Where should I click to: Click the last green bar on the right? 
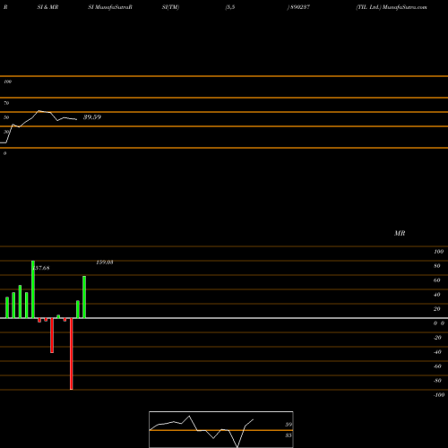tap(84, 297)
